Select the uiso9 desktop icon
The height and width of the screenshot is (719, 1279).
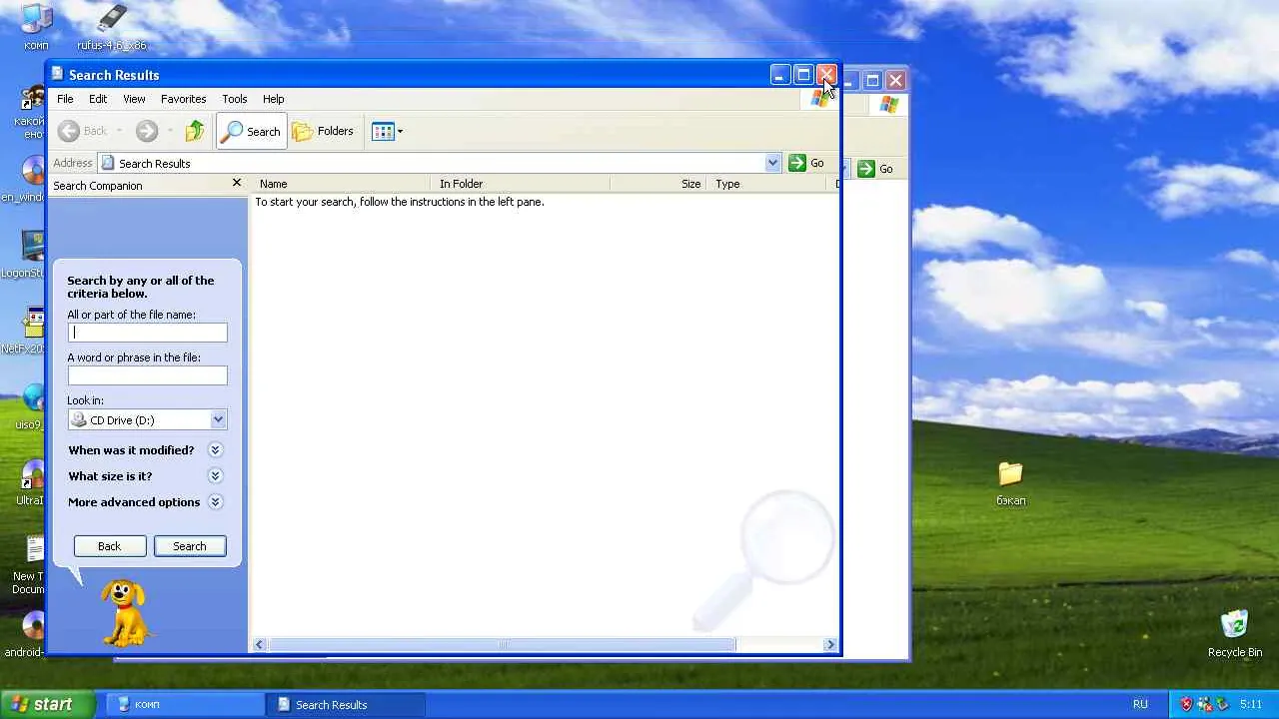pyautogui.click(x=32, y=406)
